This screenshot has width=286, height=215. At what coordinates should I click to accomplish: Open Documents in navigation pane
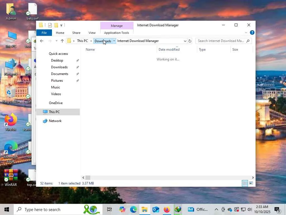click(60, 74)
